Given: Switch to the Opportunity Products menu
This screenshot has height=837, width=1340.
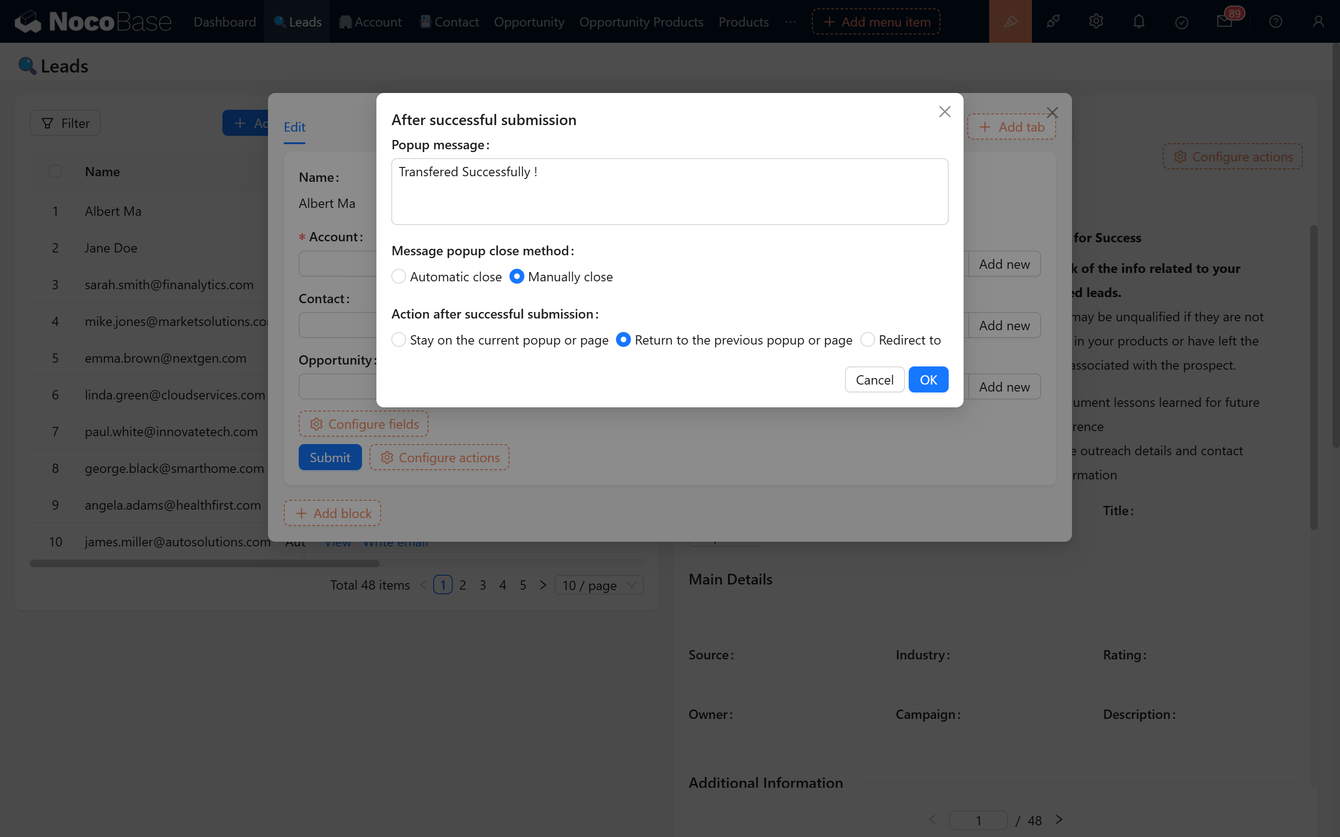Looking at the screenshot, I should pos(641,22).
